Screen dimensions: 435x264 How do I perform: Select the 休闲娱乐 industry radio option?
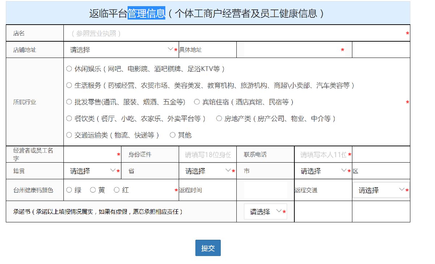pyautogui.click(x=69, y=69)
